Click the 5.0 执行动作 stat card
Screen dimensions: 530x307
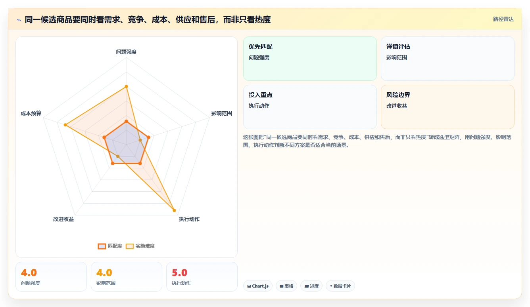(x=202, y=276)
